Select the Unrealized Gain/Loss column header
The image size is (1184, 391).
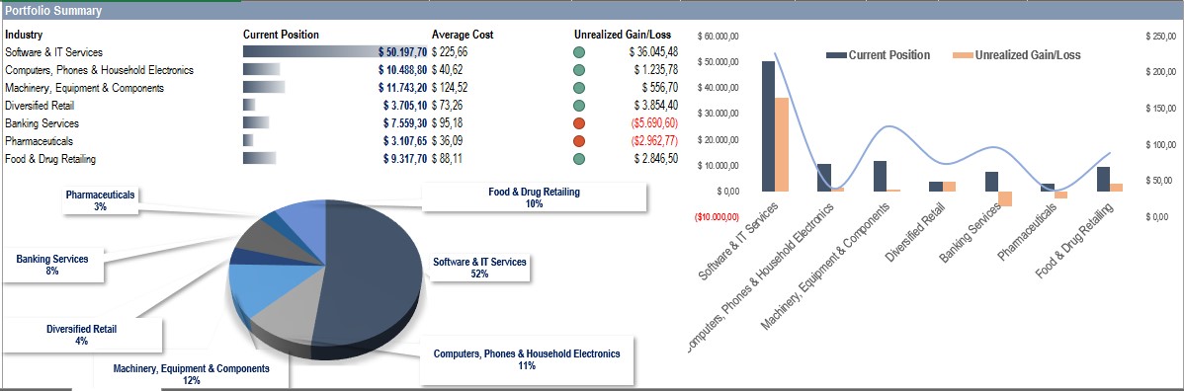point(623,35)
